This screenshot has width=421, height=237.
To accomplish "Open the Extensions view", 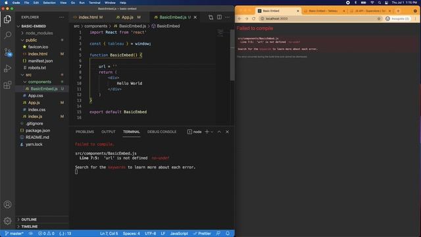I will tap(7, 85).
